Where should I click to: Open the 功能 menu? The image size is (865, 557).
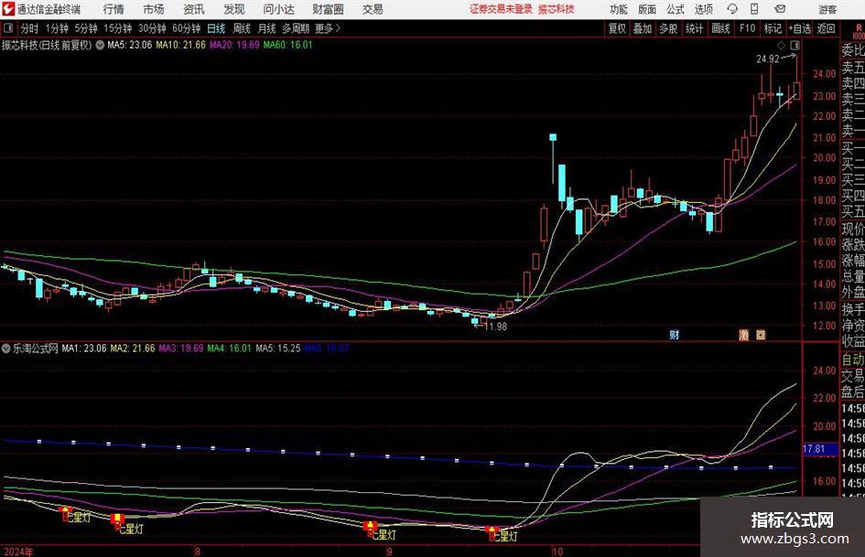click(x=619, y=9)
